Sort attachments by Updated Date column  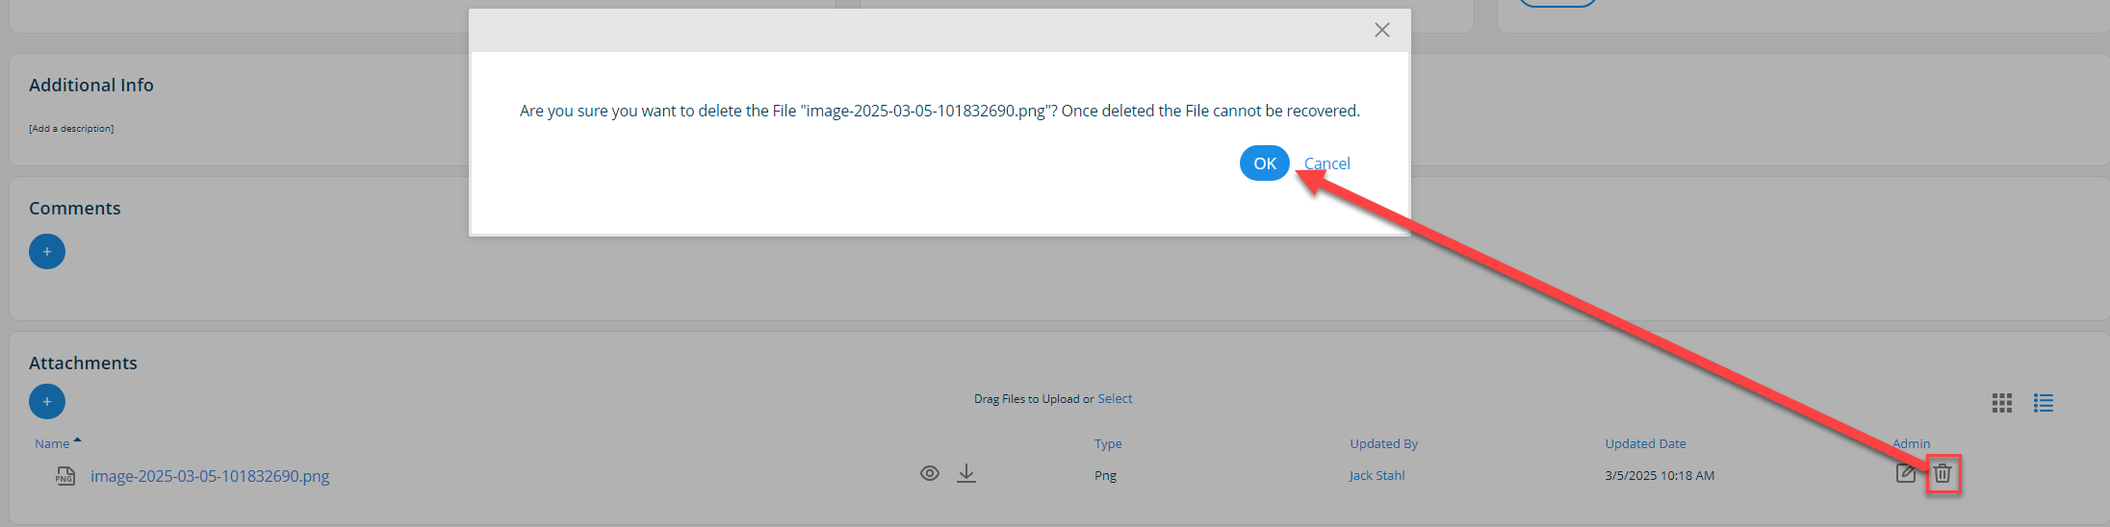[1645, 443]
